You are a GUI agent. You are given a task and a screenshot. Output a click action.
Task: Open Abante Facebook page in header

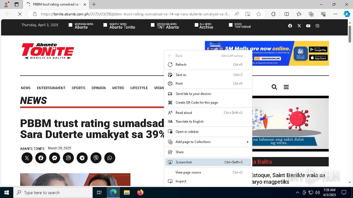[x=290, y=26]
